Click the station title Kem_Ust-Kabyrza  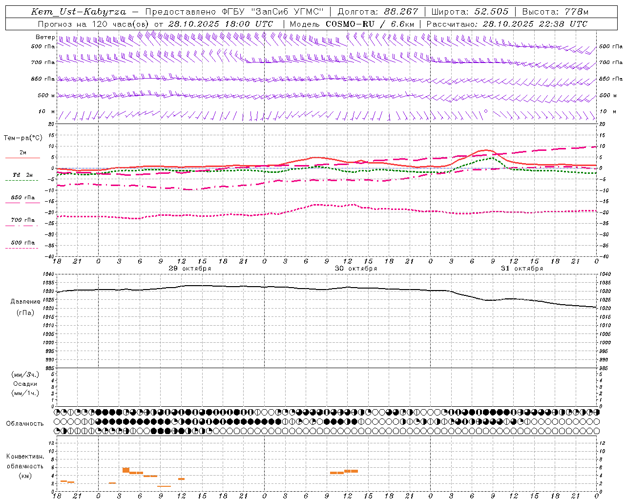coord(79,12)
